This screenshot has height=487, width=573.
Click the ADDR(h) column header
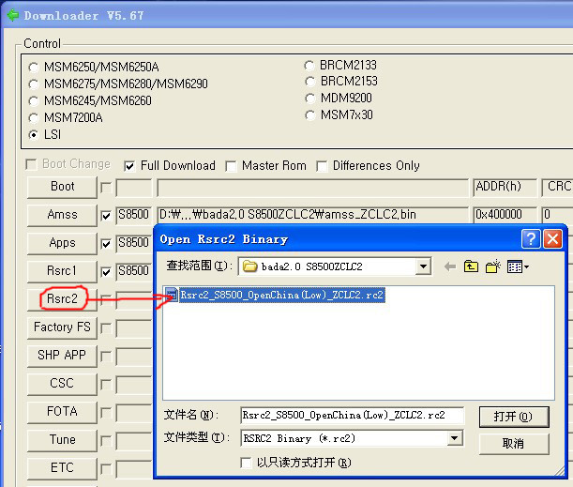505,187
